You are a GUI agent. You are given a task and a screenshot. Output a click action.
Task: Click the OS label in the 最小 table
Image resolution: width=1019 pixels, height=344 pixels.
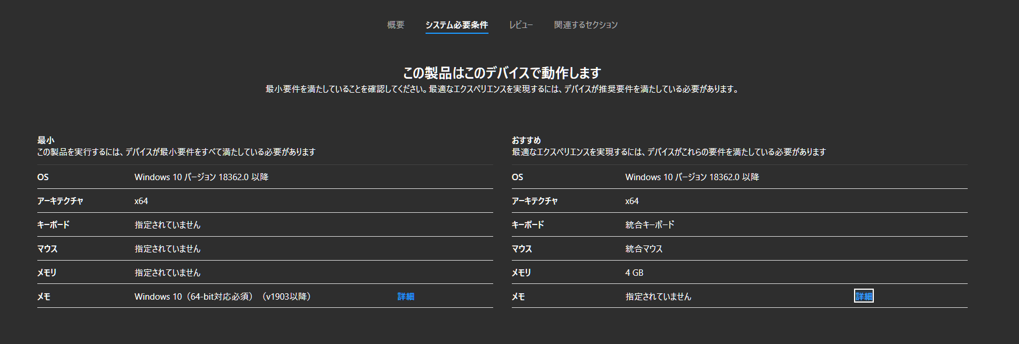pos(43,177)
